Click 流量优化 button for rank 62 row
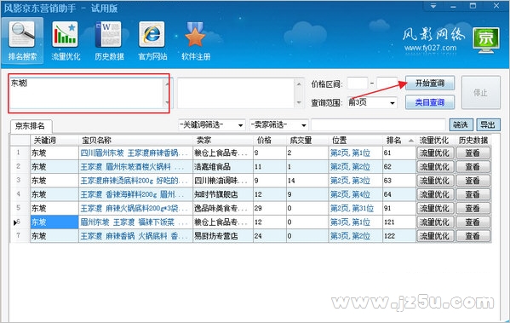The width and height of the screenshot is (510, 323). (435, 167)
